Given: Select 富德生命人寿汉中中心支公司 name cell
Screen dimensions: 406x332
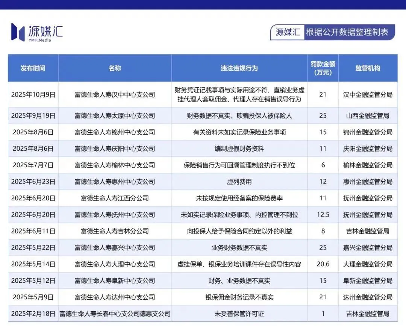Looking at the screenshot, I should point(115,94).
